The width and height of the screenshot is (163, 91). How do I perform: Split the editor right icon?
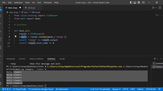tap(160, 8)
